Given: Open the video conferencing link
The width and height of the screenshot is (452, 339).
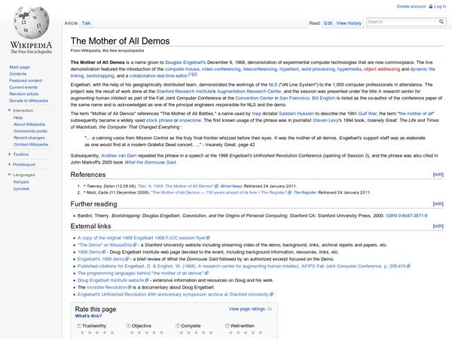Looking at the screenshot, I should pos(221,69).
